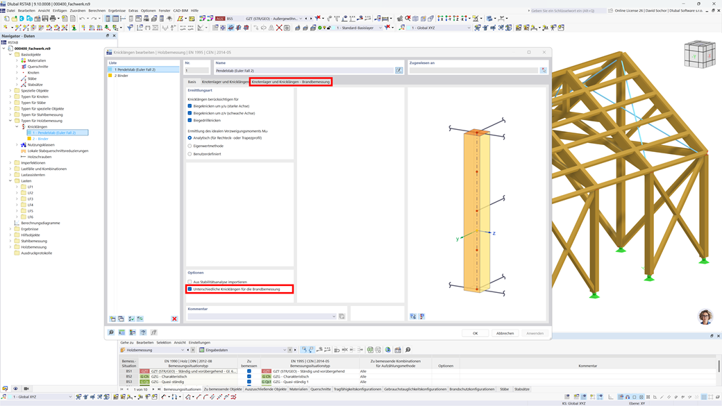This screenshot has width=722, height=406.
Task: Open the Datei menu
Action: click(x=10, y=10)
